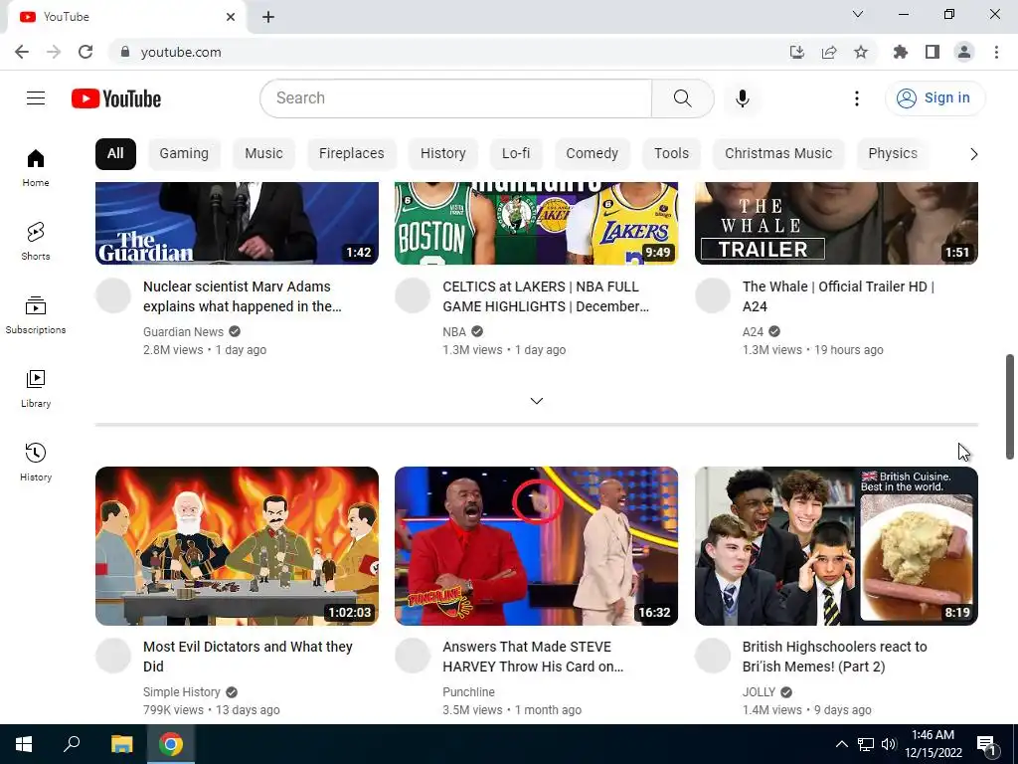
Task: Select the Tools filter chip
Action: click(671, 154)
